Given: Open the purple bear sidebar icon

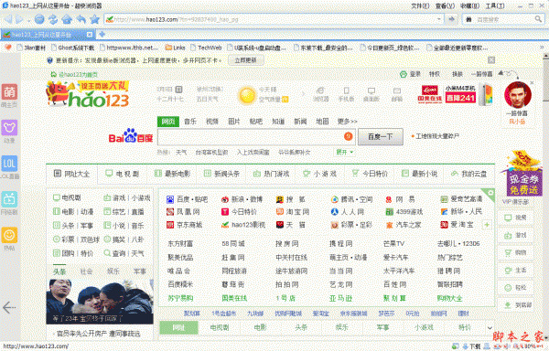Looking at the screenshot, I should [9, 128].
